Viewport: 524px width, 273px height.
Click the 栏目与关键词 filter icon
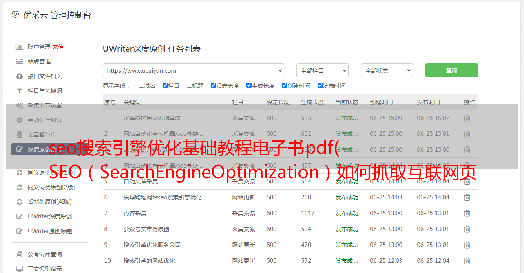point(19,91)
